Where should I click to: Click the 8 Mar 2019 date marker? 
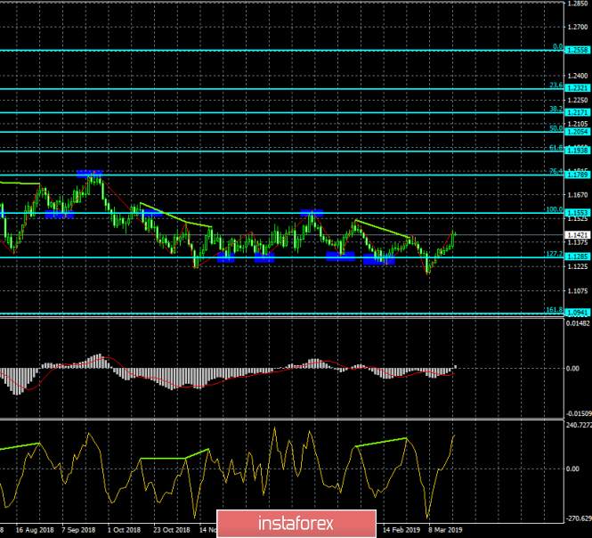(x=445, y=530)
